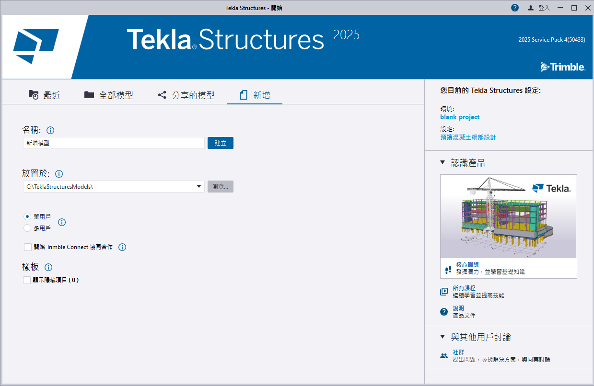Enable 開始 Trimble Connect 協同合作 checkbox
The width and height of the screenshot is (594, 386).
(x=28, y=247)
